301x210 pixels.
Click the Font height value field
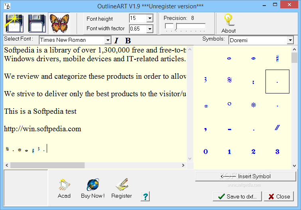(x=138, y=18)
